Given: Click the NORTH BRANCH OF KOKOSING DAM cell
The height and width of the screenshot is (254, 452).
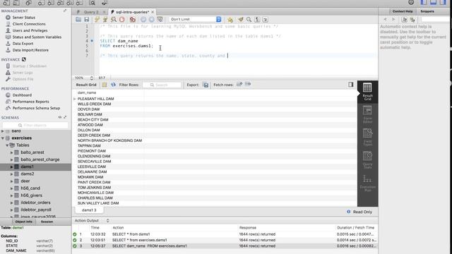Looking at the screenshot, I should click(x=109, y=140).
